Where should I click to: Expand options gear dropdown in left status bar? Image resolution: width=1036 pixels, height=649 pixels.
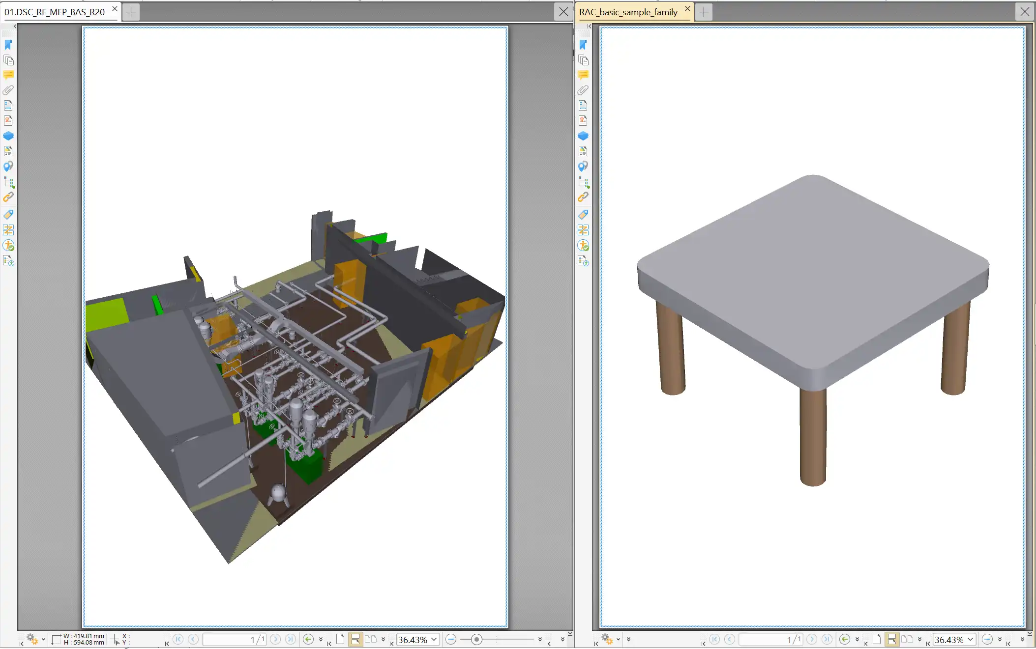[x=43, y=639]
